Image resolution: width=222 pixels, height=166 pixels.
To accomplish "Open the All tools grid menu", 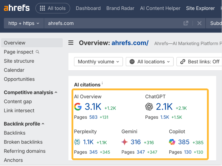I will click(x=53, y=8).
